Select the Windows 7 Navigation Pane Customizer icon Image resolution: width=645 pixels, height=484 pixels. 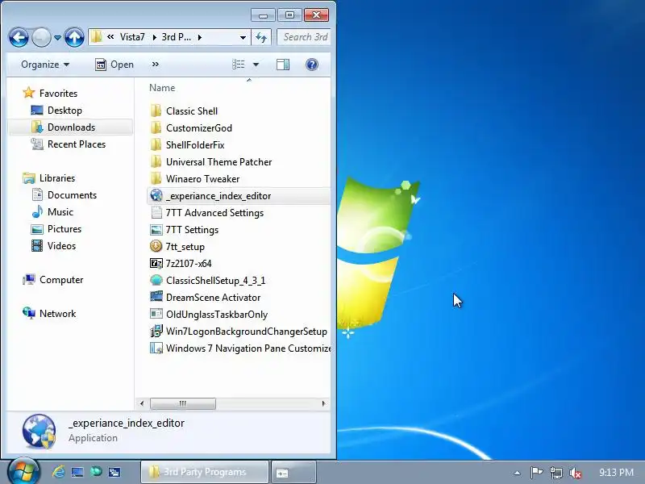pyautogui.click(x=156, y=348)
